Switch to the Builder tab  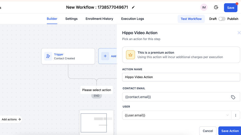point(52,19)
